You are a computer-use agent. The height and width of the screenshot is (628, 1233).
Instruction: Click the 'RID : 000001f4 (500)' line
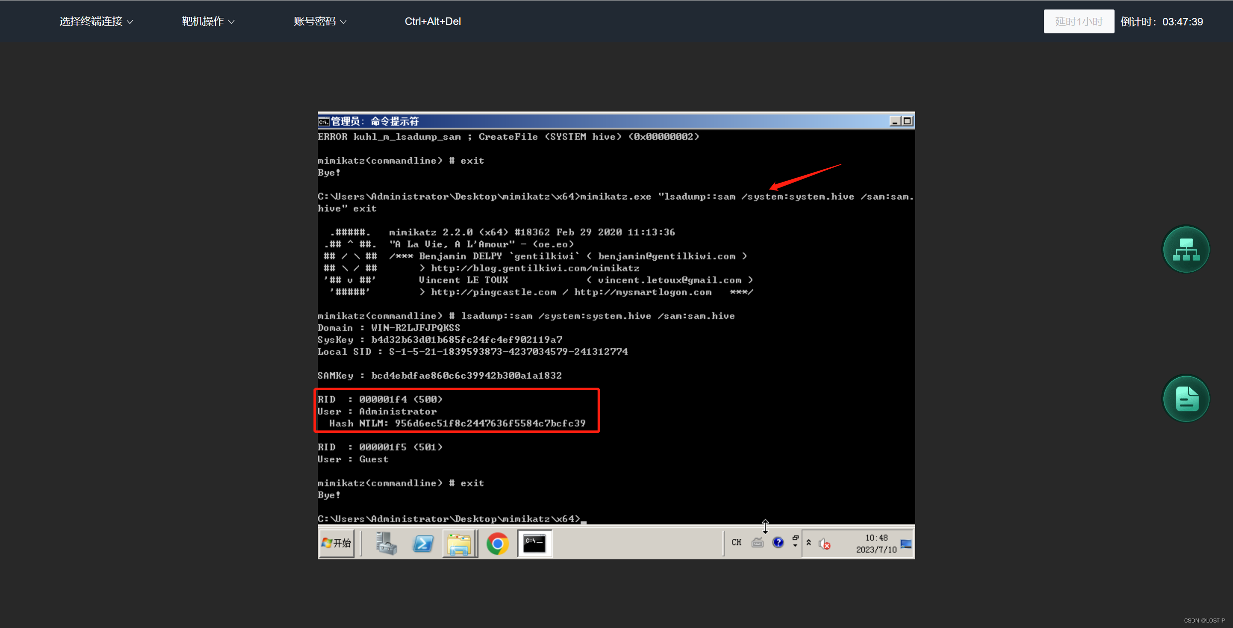tap(380, 399)
